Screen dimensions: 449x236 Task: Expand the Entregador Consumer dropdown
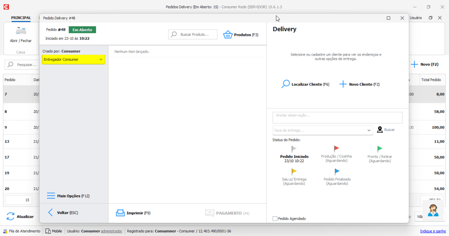(101, 60)
